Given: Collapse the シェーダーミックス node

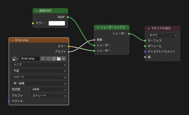Looking at the screenshot, I should (98, 27).
